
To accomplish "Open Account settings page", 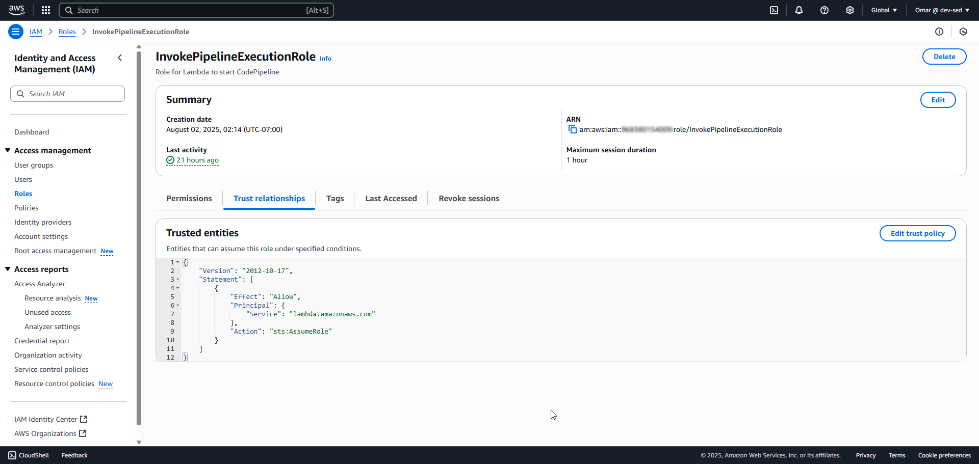I will (41, 236).
